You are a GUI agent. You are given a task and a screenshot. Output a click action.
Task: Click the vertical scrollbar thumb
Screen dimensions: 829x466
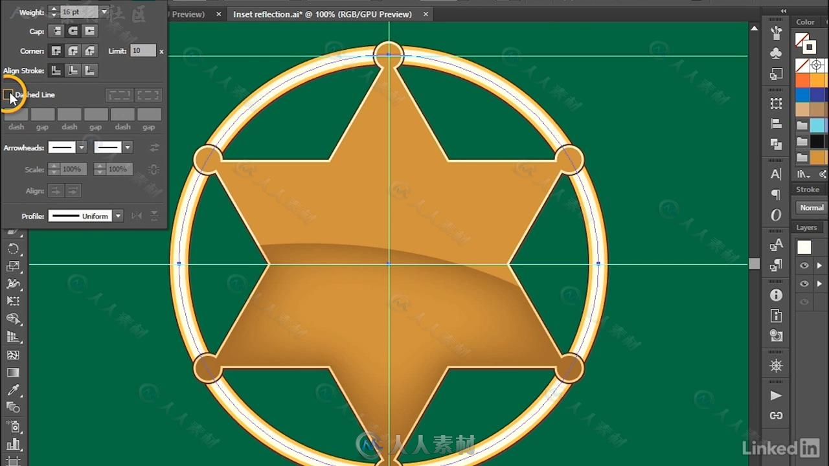click(754, 263)
